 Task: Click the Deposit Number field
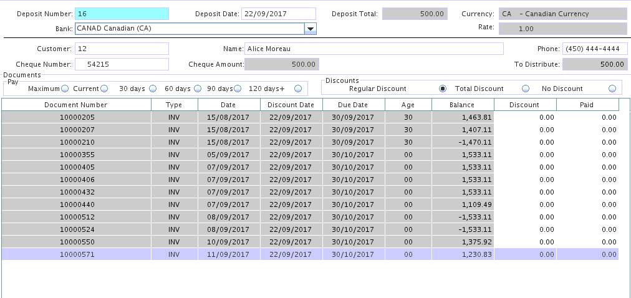[122, 14]
